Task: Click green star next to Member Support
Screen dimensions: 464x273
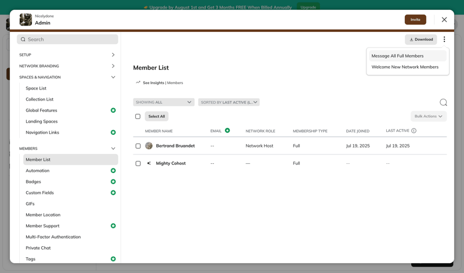Action: pyautogui.click(x=113, y=226)
